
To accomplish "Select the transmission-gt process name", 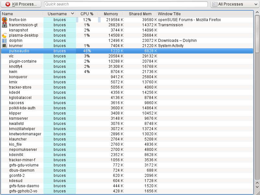I will [x=23, y=25].
